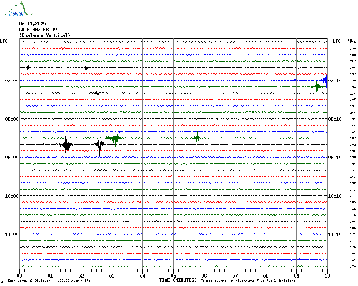Click the black spike event between minutes 02 and 03
Image resolution: width=358 pixels, height=286 pixels.
click(99, 146)
